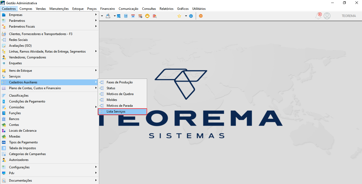Choose Moldes in the submenu

click(122, 100)
